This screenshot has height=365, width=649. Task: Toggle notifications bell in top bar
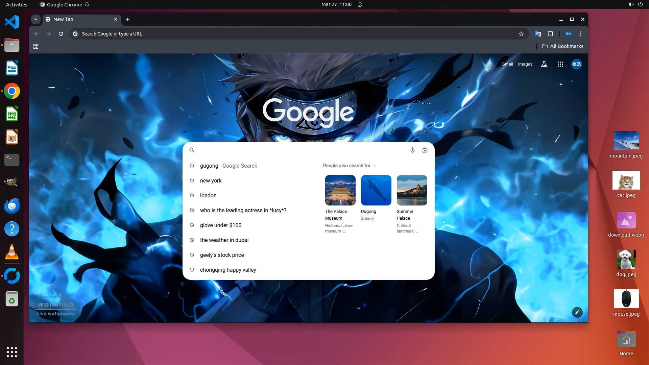(360, 4)
